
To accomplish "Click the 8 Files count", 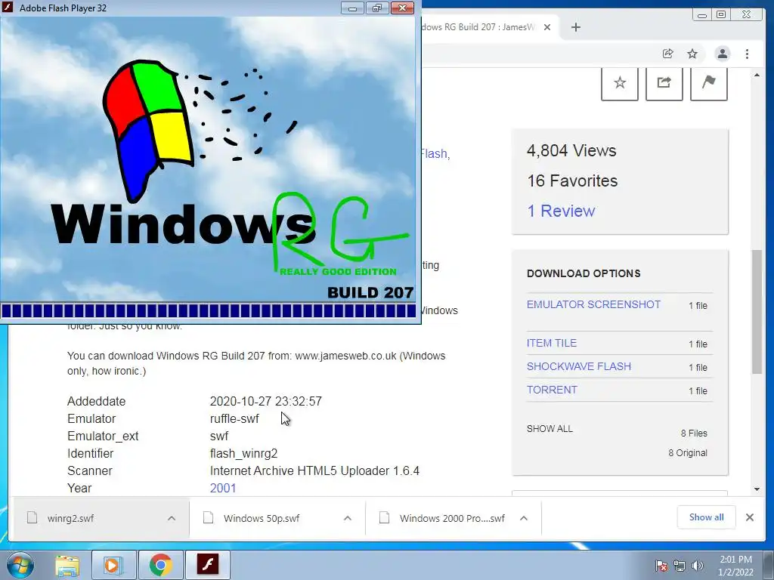I will 694,433.
